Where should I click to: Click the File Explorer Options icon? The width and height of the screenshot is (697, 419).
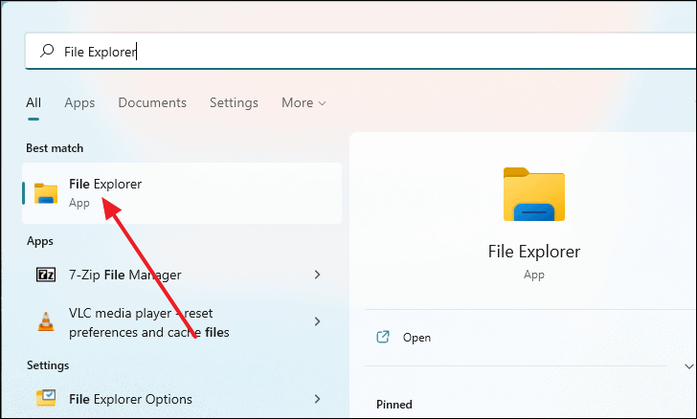(46, 398)
